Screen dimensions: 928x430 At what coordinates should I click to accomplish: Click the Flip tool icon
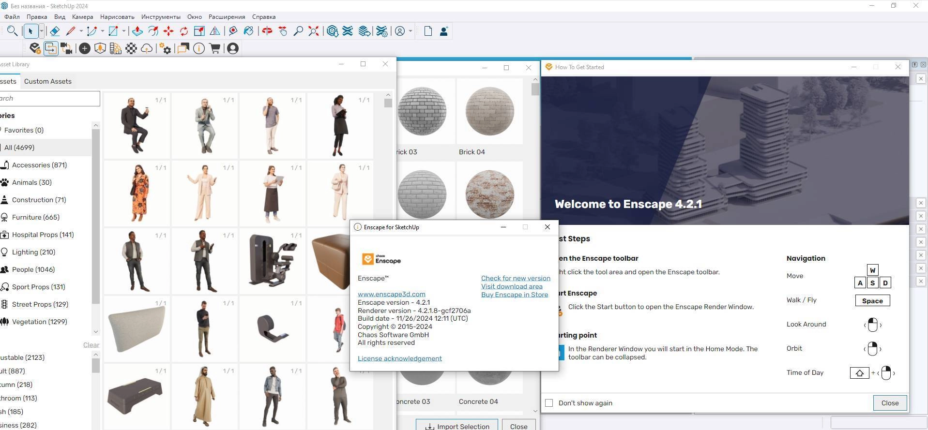[215, 31]
